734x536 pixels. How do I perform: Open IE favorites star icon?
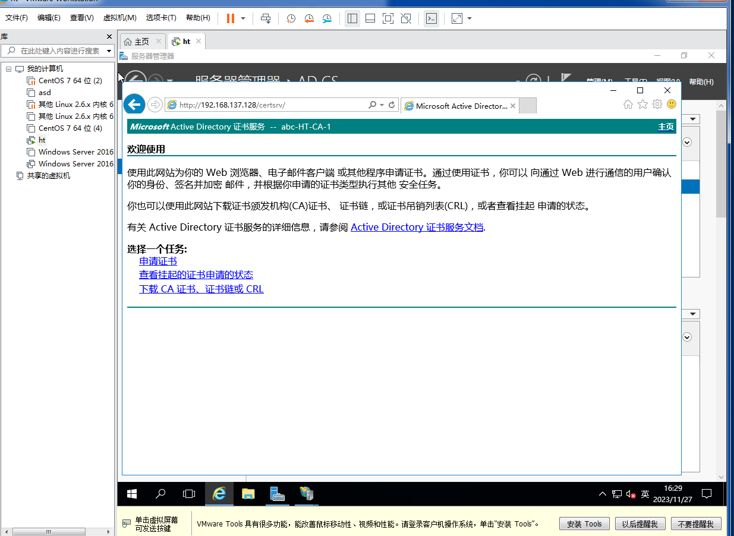coord(642,105)
